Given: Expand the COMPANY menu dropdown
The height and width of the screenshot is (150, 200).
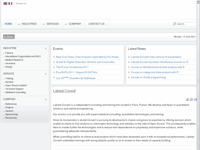Looking at the screenshot, I should tap(66, 24).
